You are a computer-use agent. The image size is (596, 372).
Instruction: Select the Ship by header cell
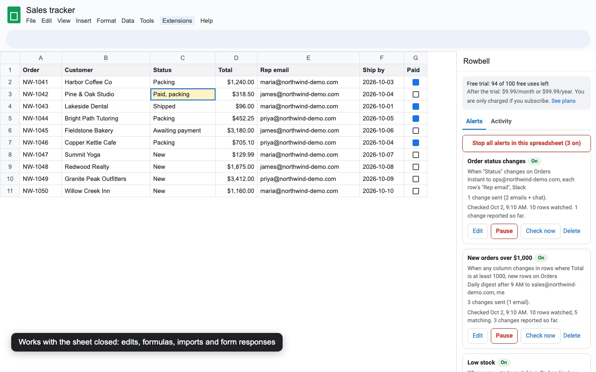[x=382, y=70]
